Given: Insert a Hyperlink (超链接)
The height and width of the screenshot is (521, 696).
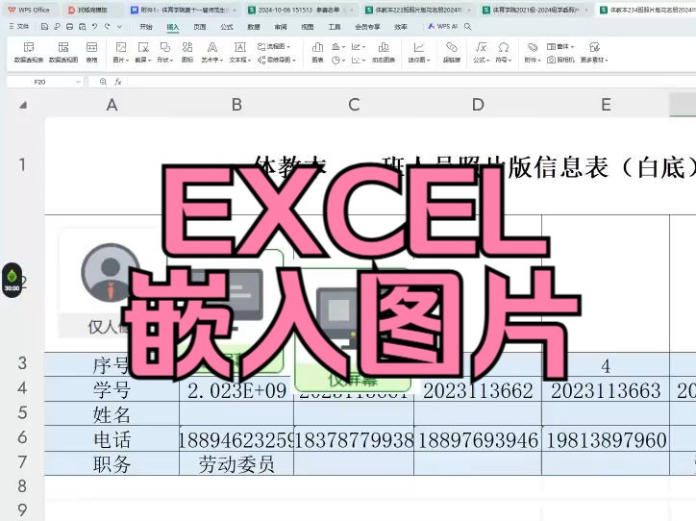Looking at the screenshot, I should [452, 52].
